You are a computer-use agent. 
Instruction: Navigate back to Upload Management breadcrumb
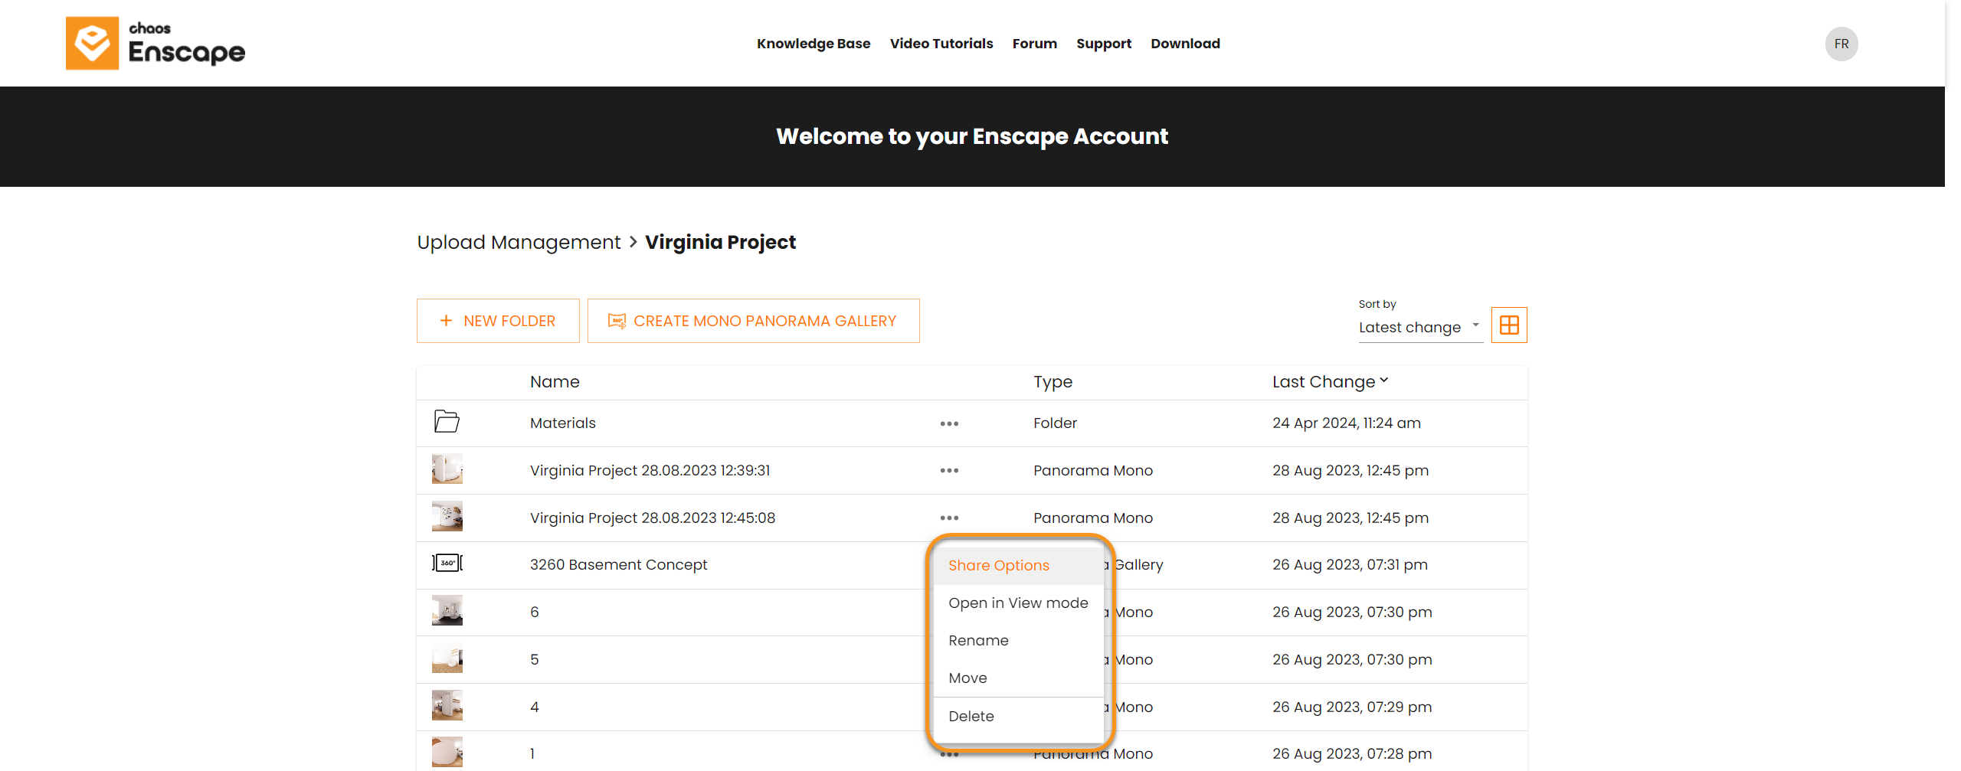(x=519, y=243)
